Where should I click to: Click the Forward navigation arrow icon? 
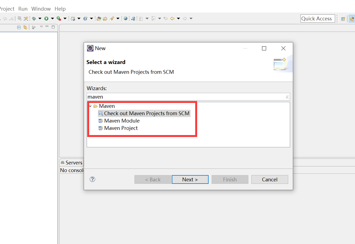pyautogui.click(x=185, y=19)
